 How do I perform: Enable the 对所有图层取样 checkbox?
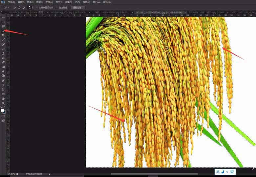click(x=37, y=8)
